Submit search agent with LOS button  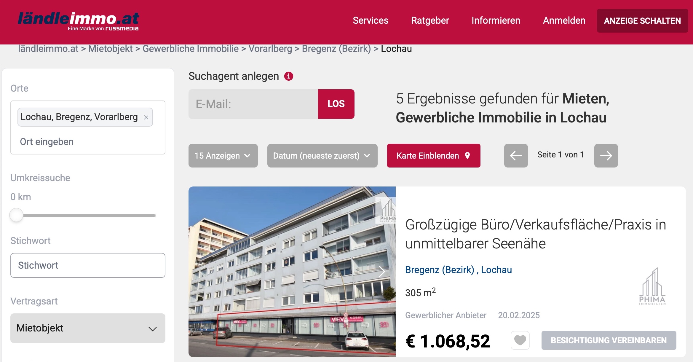[336, 104]
